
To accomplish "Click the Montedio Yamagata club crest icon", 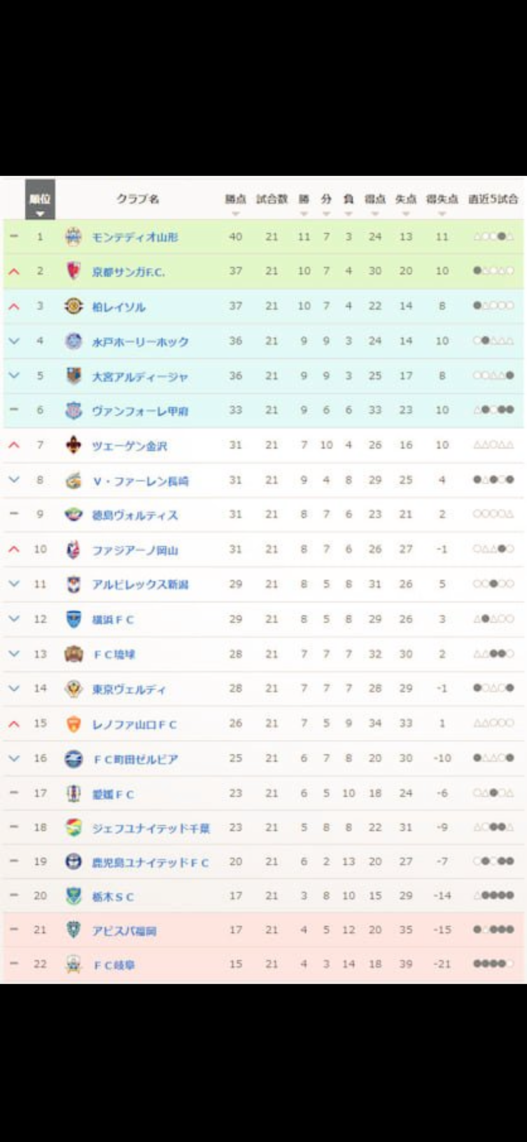I will [74, 236].
